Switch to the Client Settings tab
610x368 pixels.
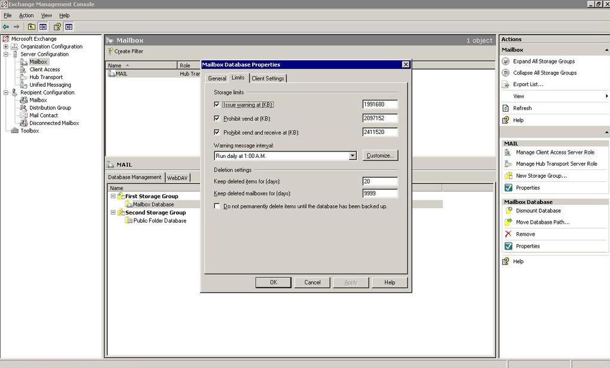pos(268,78)
